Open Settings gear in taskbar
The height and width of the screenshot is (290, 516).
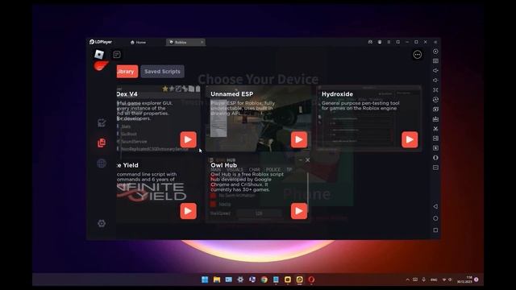(x=240, y=280)
